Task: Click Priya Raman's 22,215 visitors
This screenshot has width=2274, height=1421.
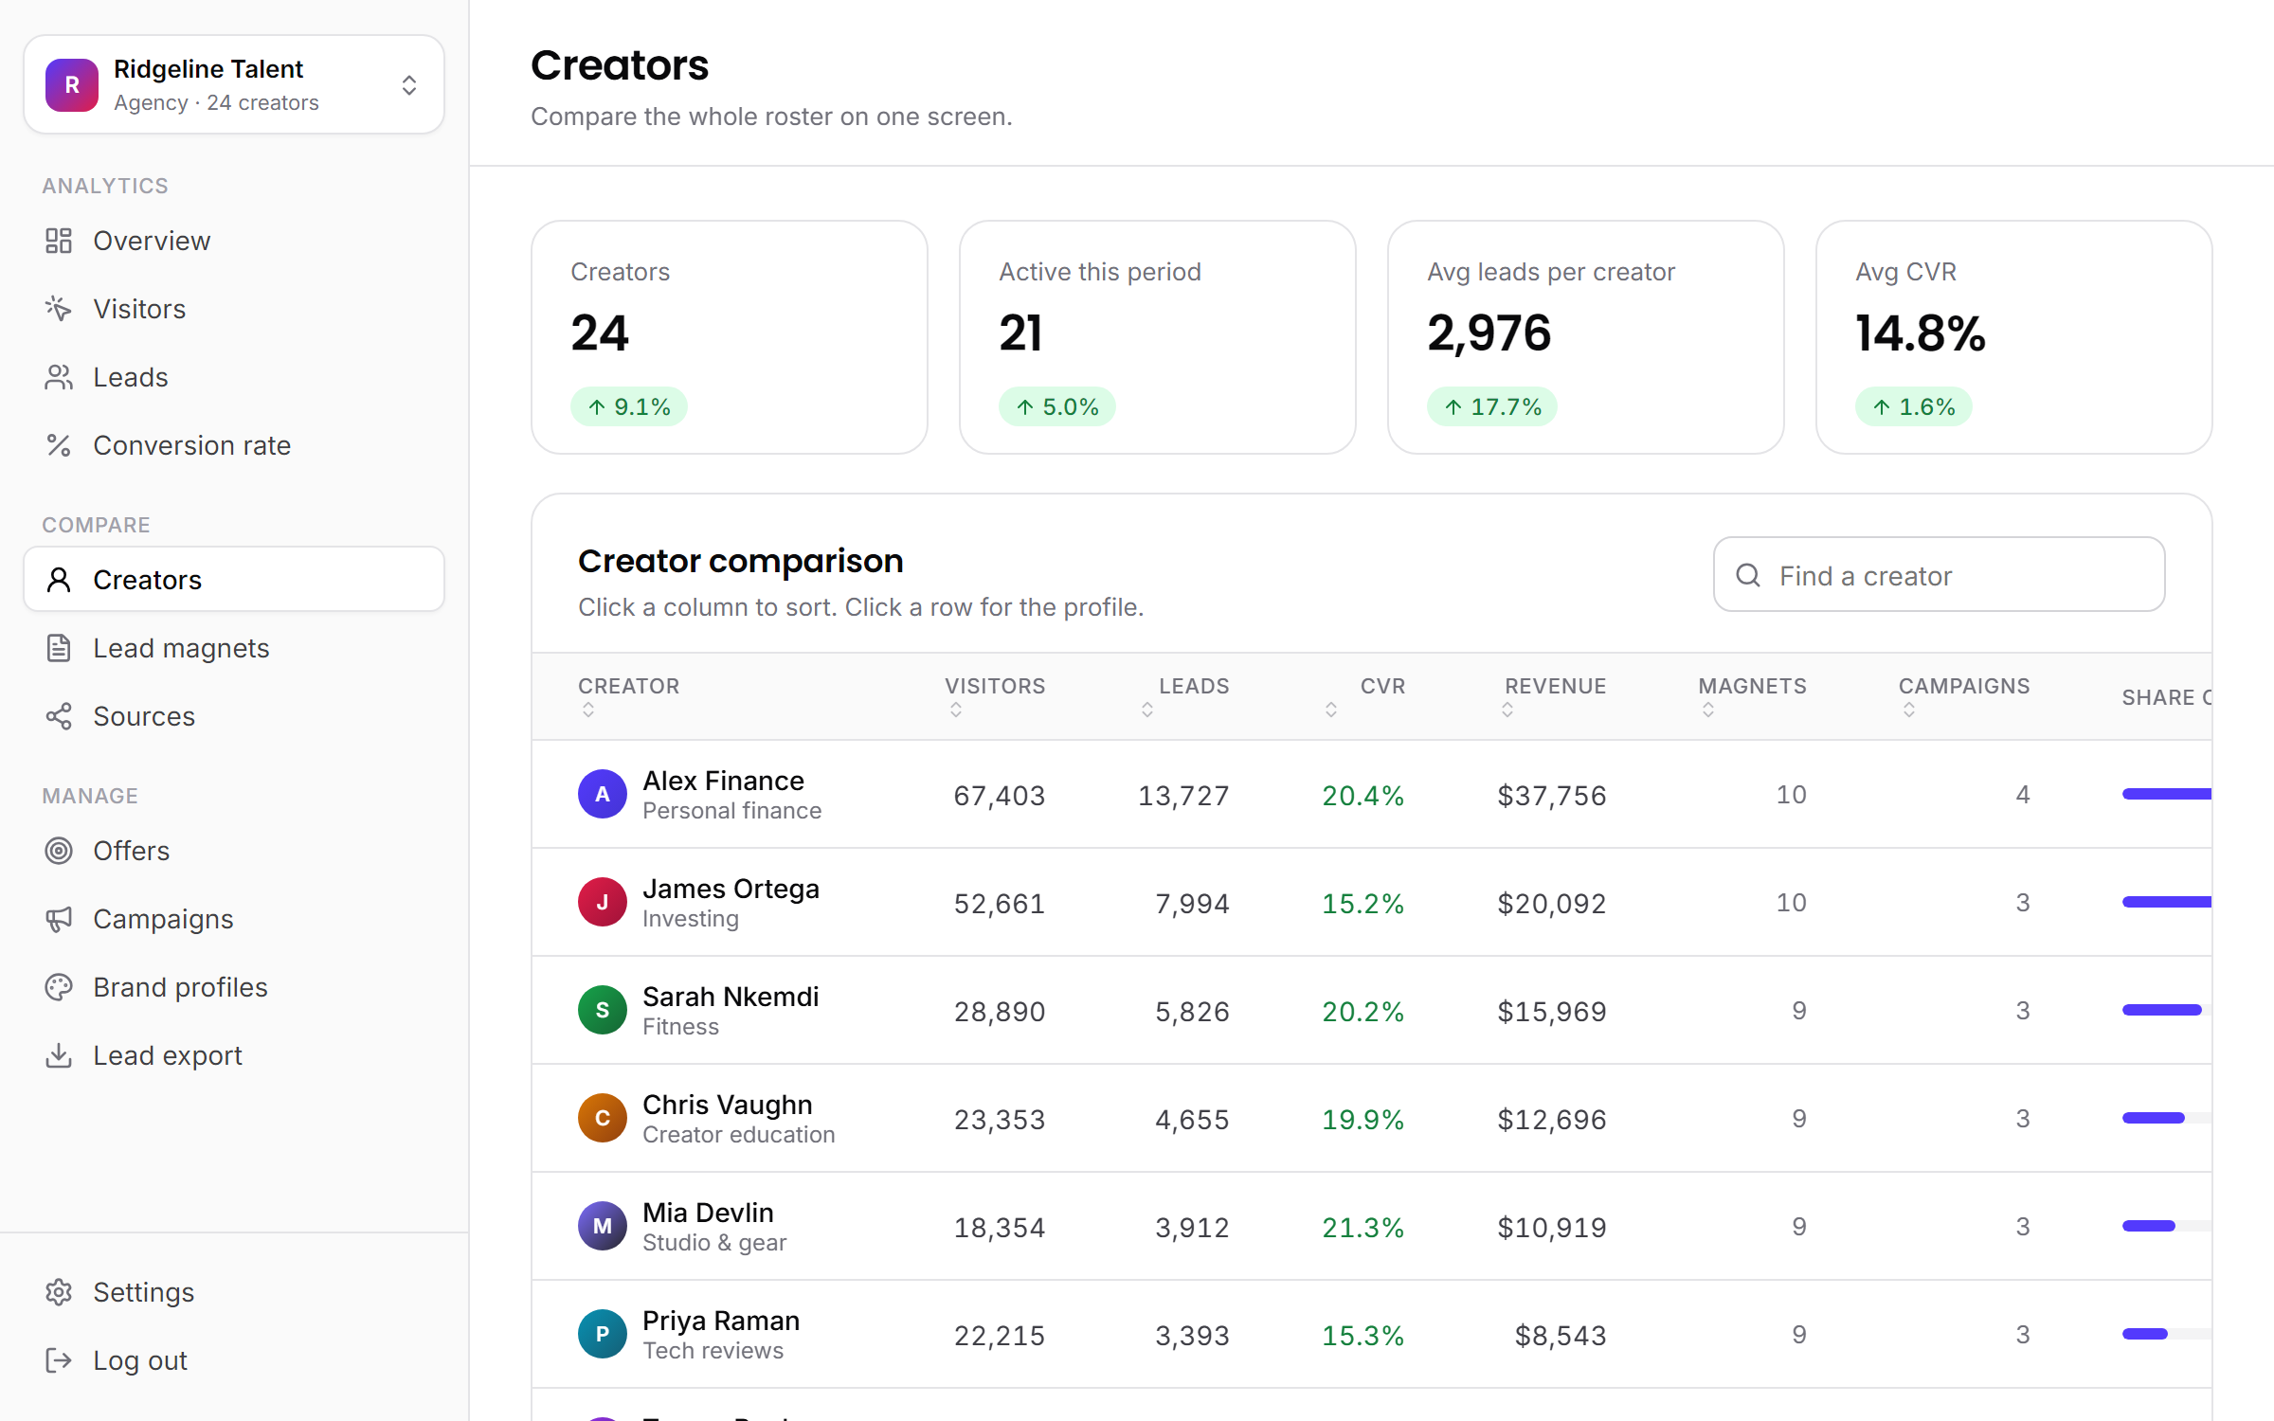Action: (x=999, y=1336)
